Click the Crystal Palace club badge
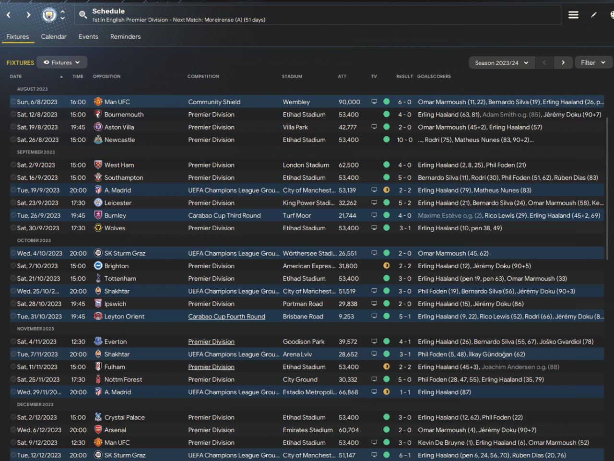 pyautogui.click(x=98, y=417)
